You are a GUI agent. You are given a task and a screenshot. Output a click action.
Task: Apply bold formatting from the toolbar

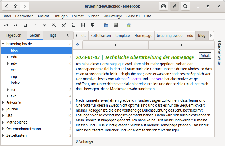(6, 25)
